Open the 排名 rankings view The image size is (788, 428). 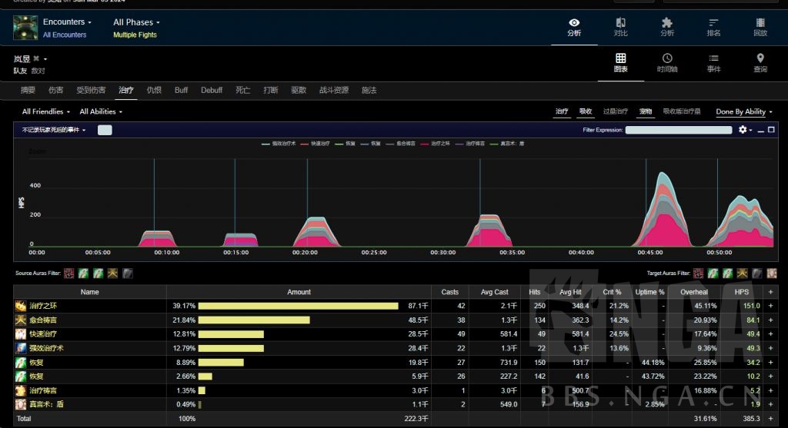pos(713,28)
